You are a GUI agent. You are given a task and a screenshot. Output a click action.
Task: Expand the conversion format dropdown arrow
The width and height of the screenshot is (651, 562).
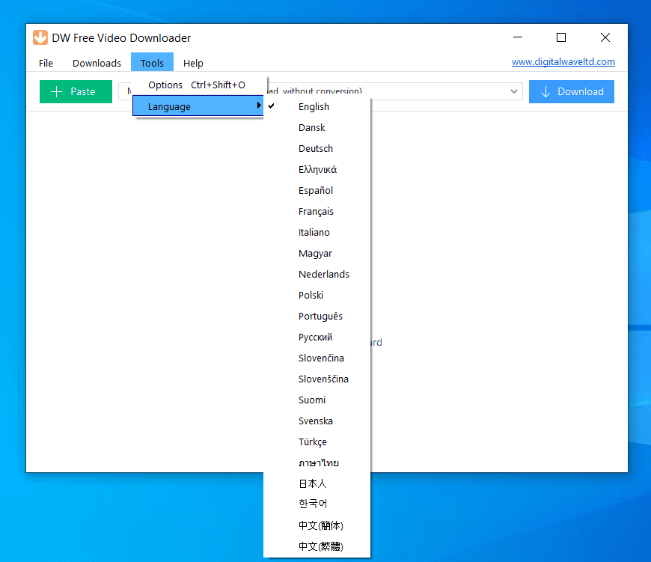514,91
